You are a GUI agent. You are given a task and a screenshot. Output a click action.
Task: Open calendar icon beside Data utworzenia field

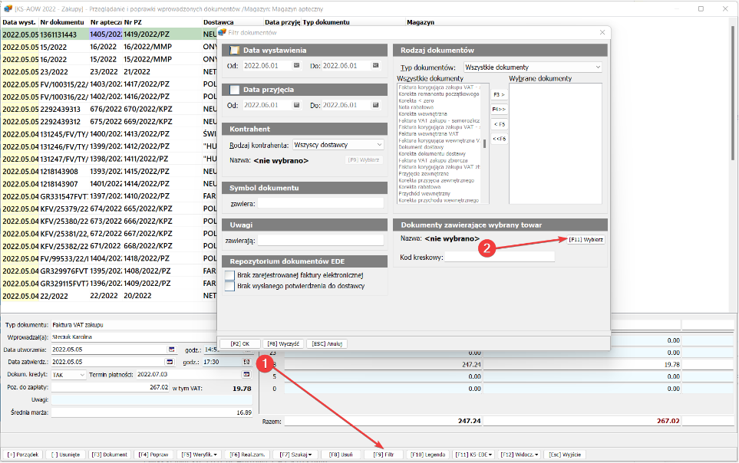point(172,350)
